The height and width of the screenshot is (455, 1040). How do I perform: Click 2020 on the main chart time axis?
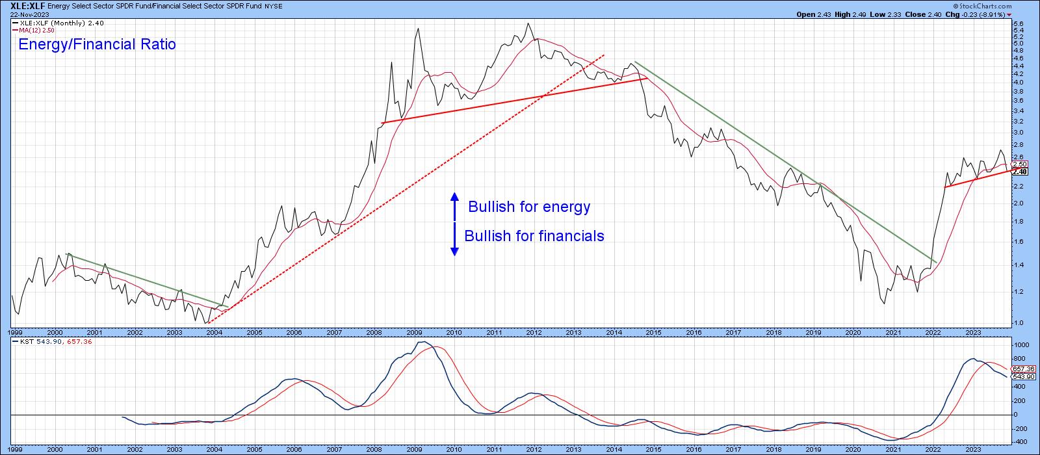[x=853, y=331]
